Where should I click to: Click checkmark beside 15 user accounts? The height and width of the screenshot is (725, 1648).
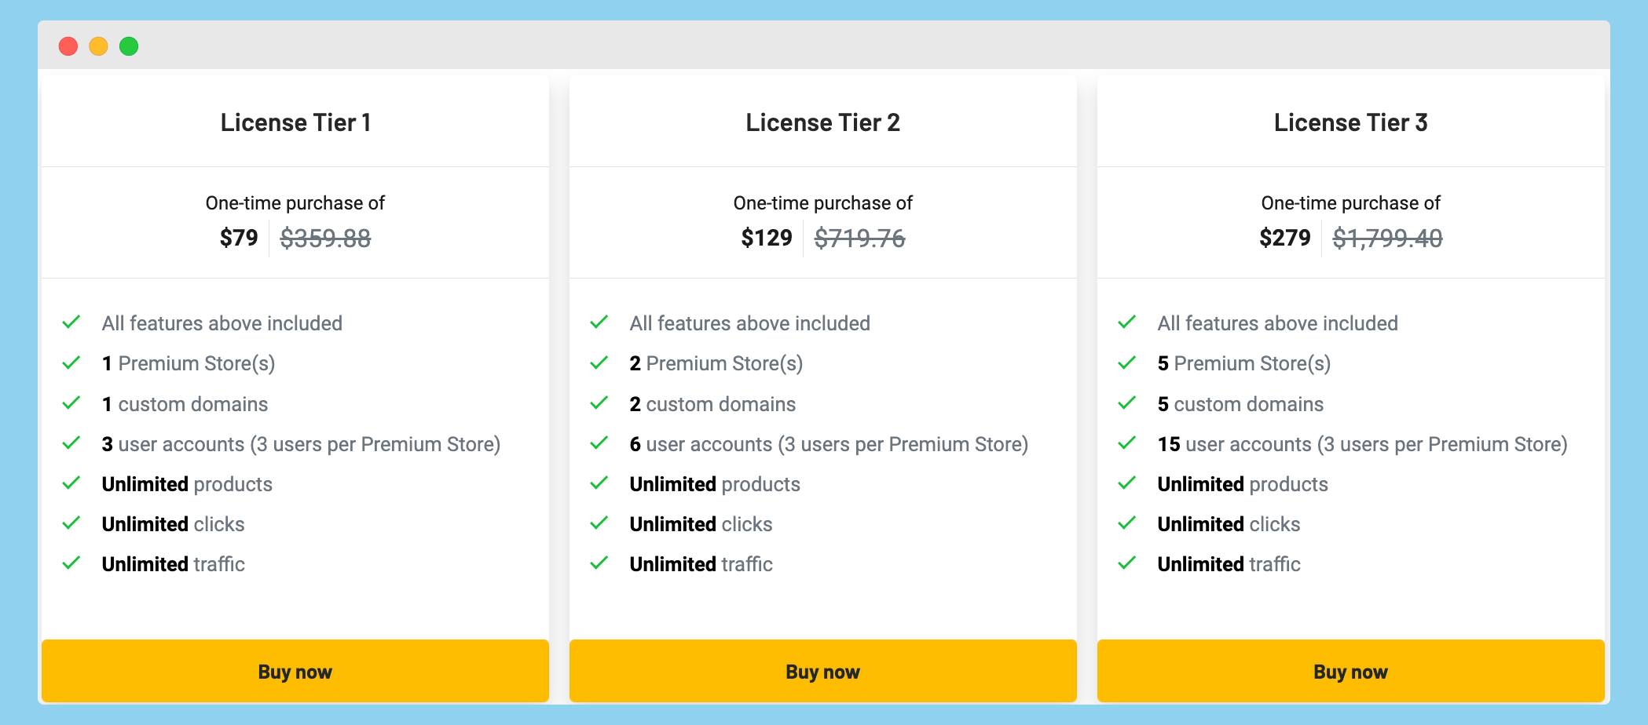(1127, 443)
